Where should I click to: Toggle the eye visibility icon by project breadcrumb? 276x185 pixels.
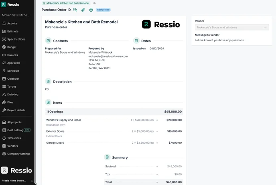(x=94, y=3)
